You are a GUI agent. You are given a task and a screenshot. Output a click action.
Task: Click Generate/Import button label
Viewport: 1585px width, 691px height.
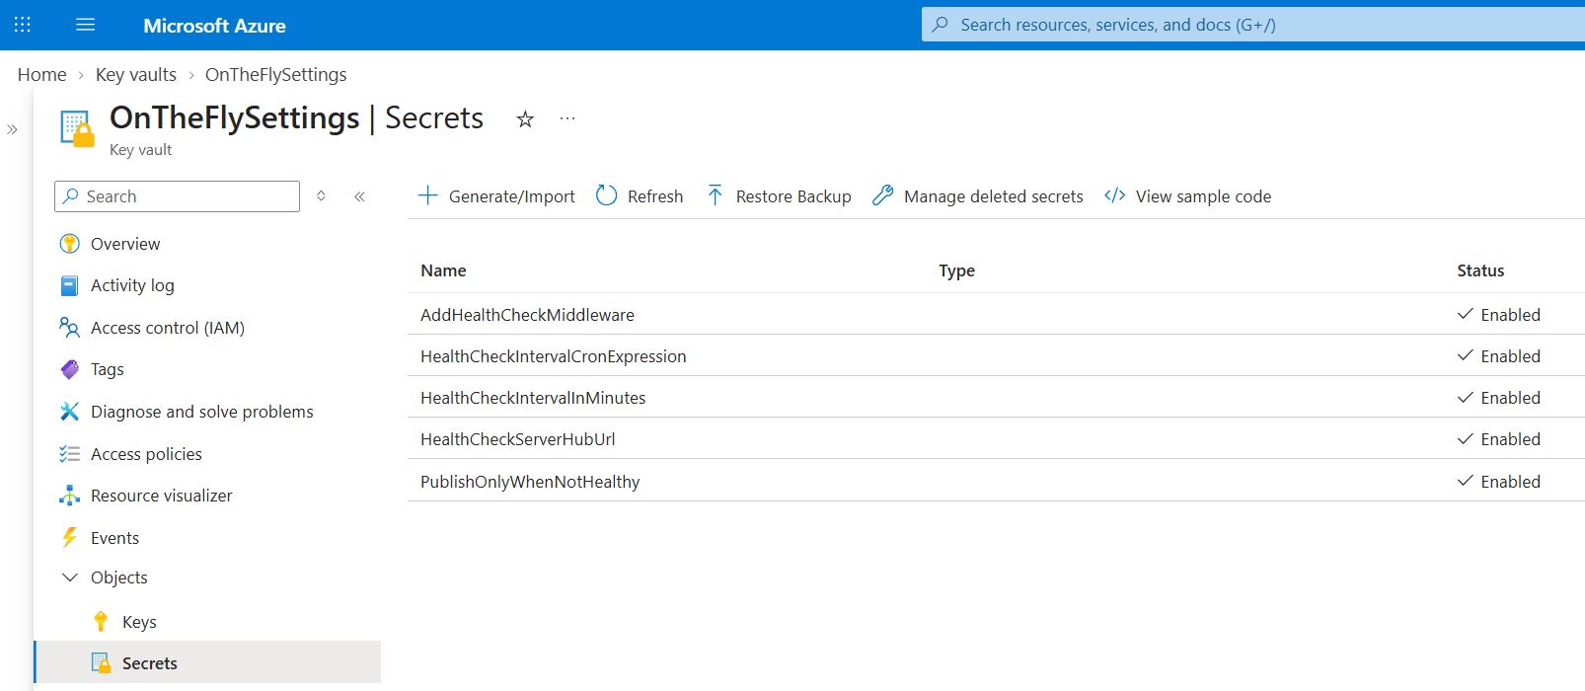coord(512,196)
